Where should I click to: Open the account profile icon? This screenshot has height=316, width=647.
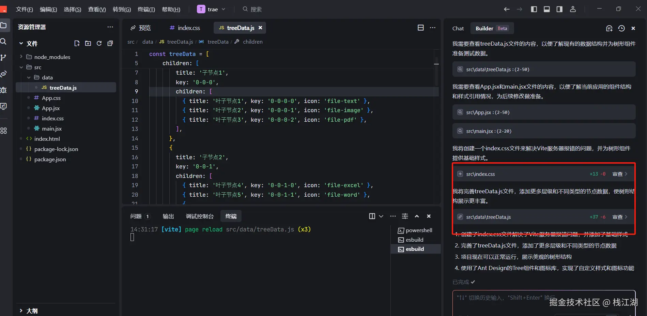[573, 9]
